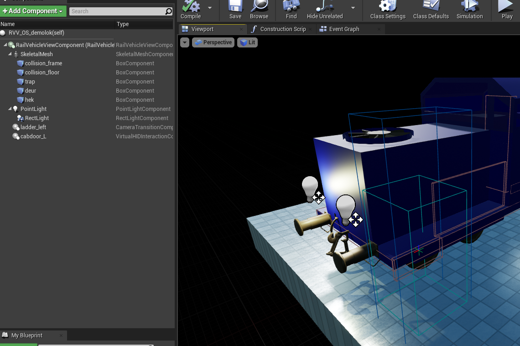Switch to the Event Graph tab
This screenshot has height=346, width=520.
pyautogui.click(x=344, y=29)
